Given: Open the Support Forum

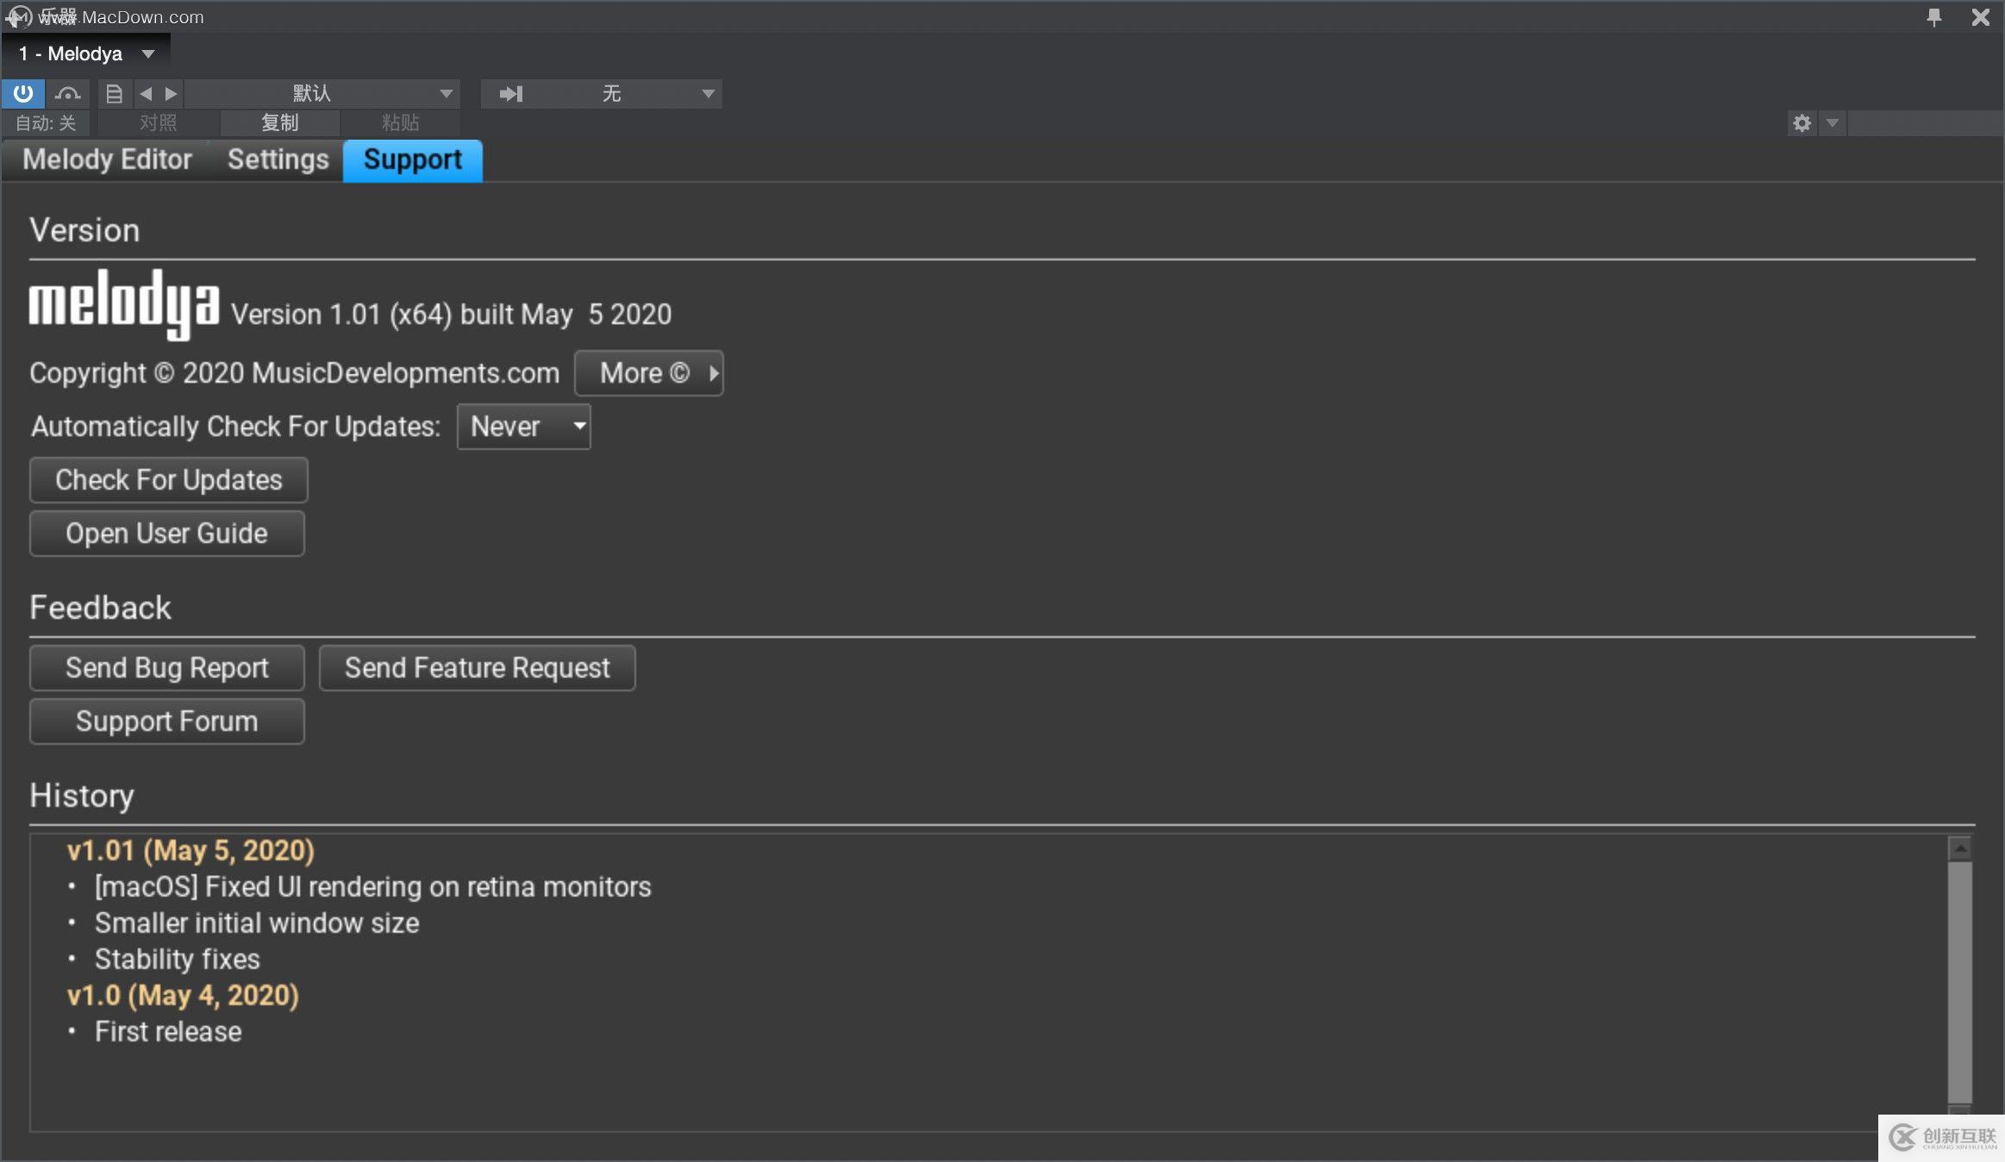Looking at the screenshot, I should pyautogui.click(x=167, y=722).
